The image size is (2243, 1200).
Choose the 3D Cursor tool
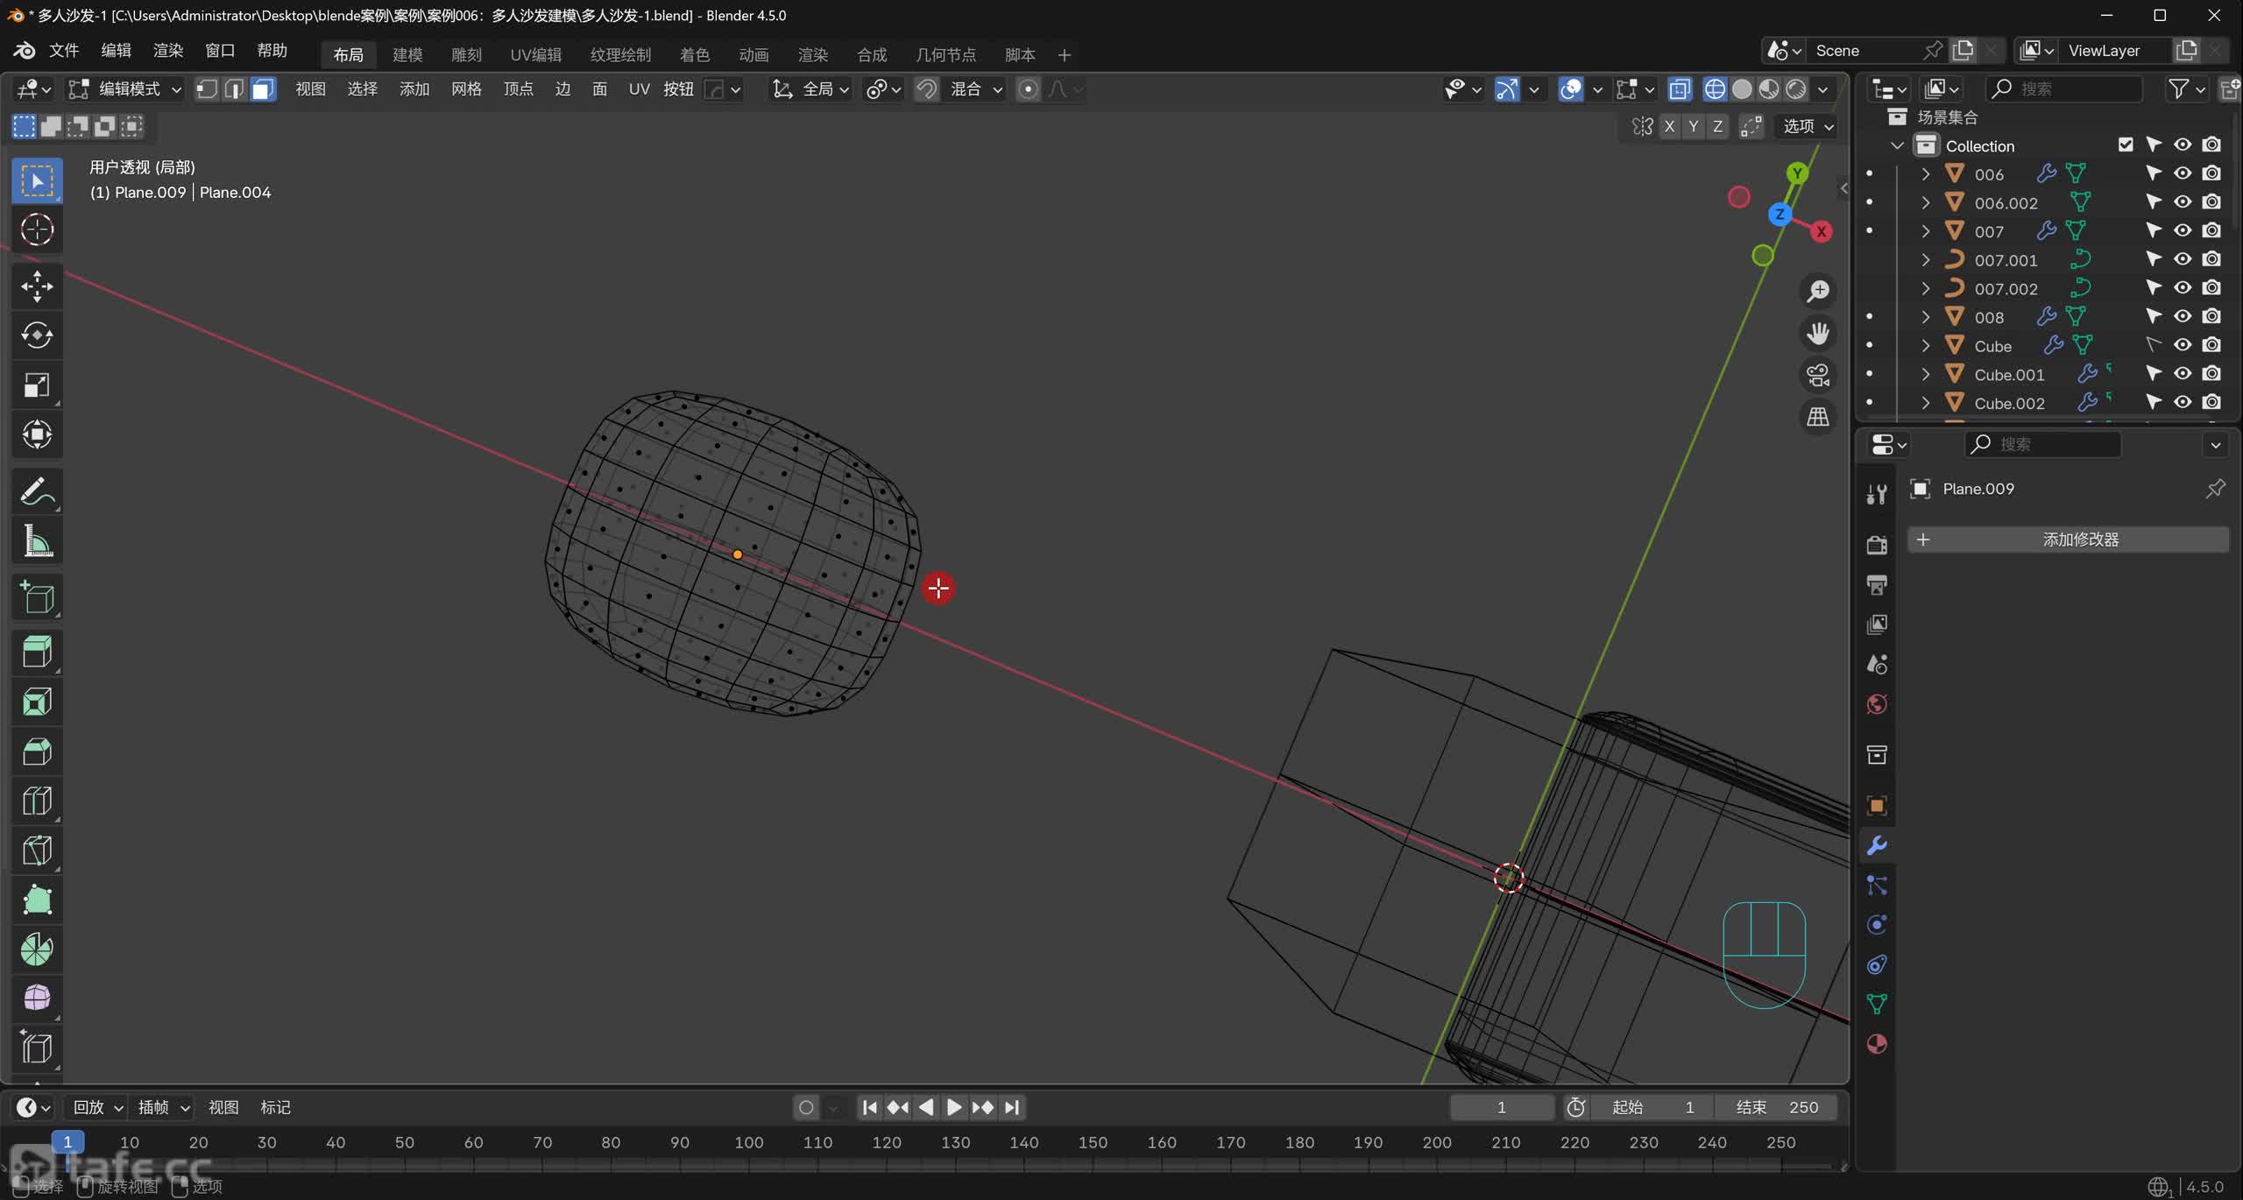pos(37,229)
